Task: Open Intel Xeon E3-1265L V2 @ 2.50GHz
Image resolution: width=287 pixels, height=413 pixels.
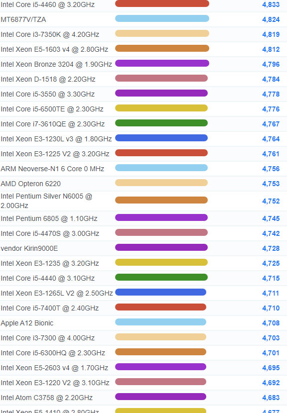Action: point(57,293)
